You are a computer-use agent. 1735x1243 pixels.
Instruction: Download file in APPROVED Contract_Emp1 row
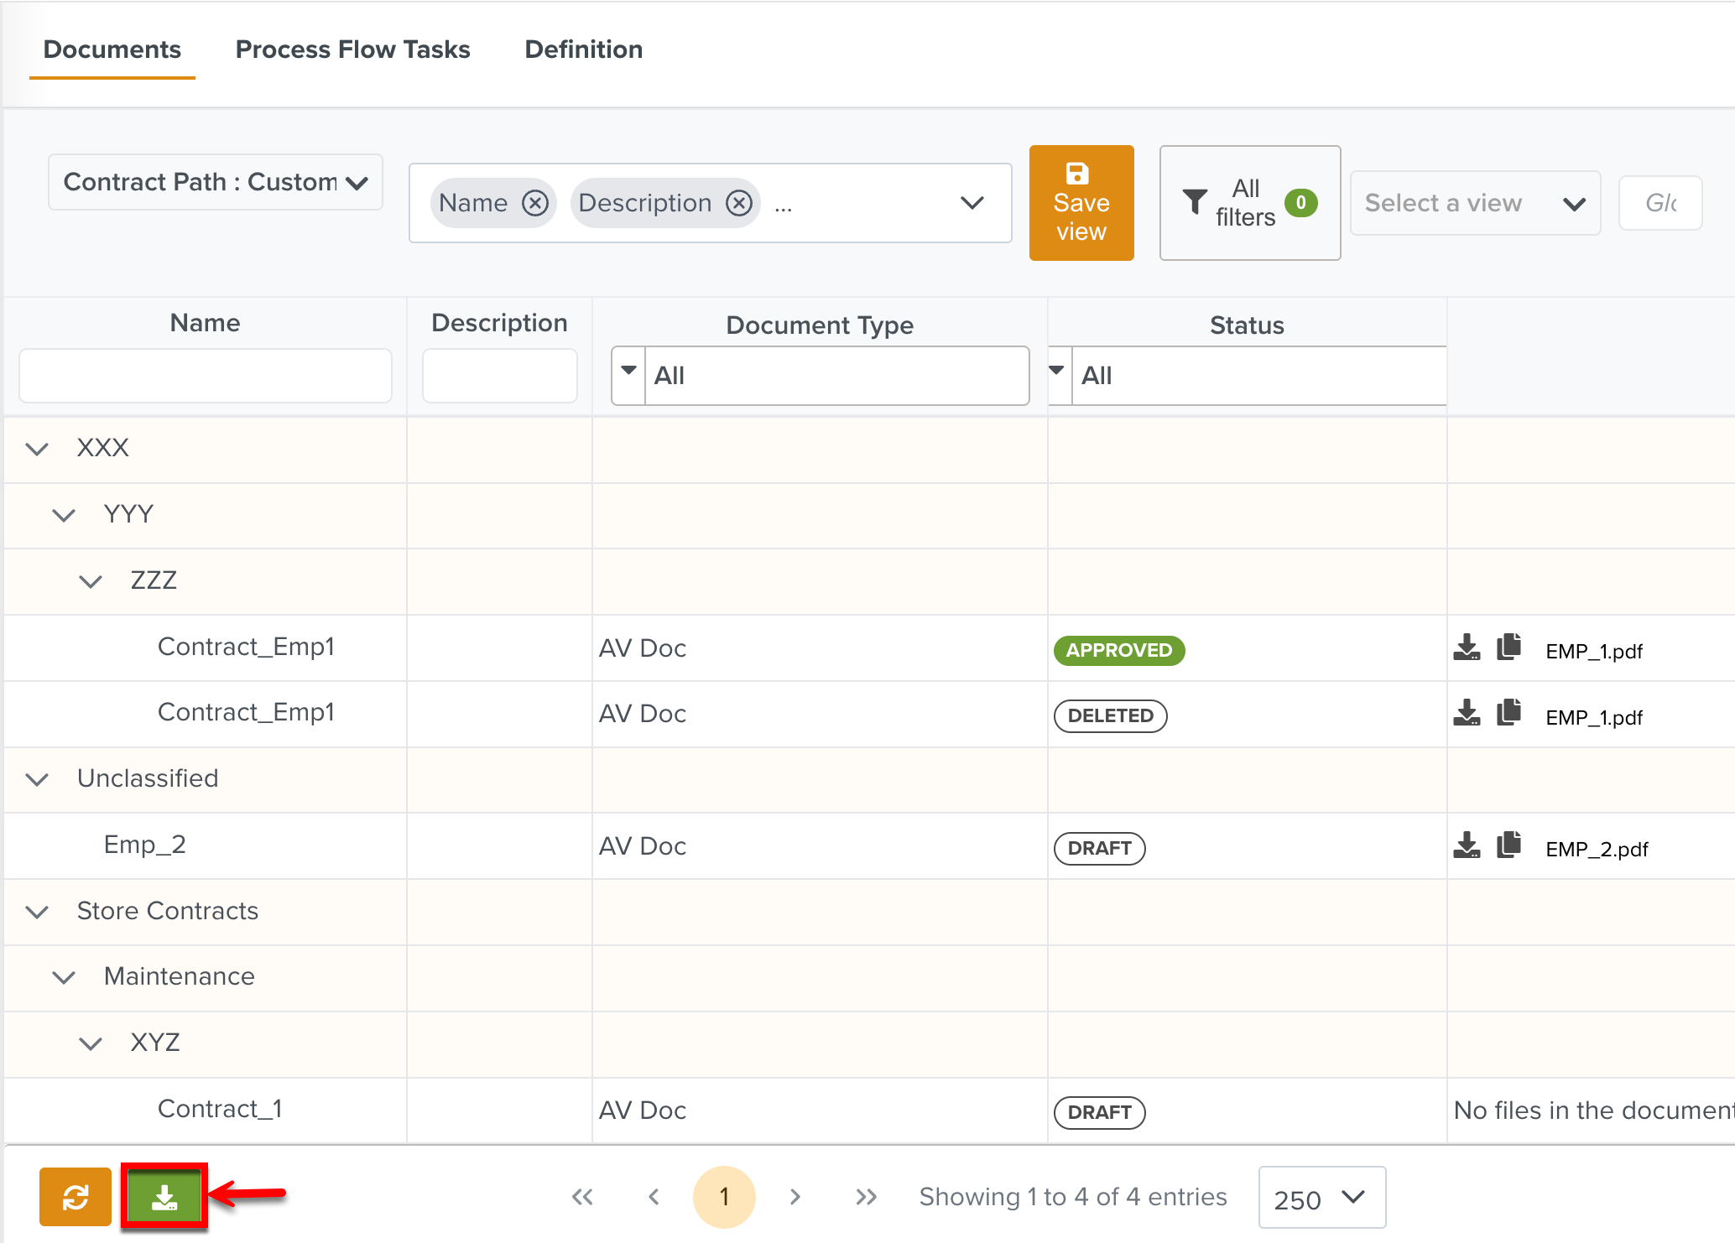1467,648
